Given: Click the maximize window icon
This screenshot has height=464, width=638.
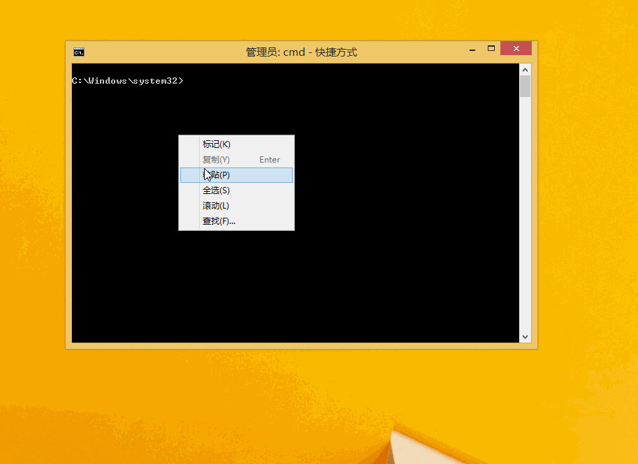Looking at the screenshot, I should 491,48.
